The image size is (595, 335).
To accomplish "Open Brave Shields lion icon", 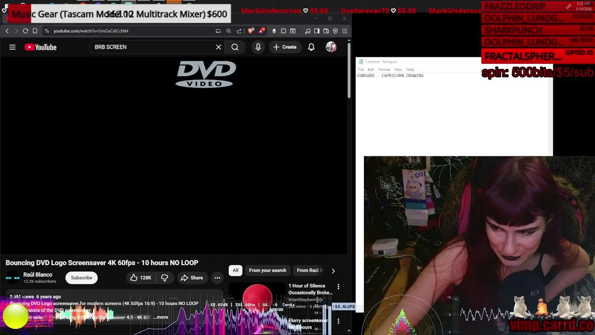I will [x=251, y=31].
